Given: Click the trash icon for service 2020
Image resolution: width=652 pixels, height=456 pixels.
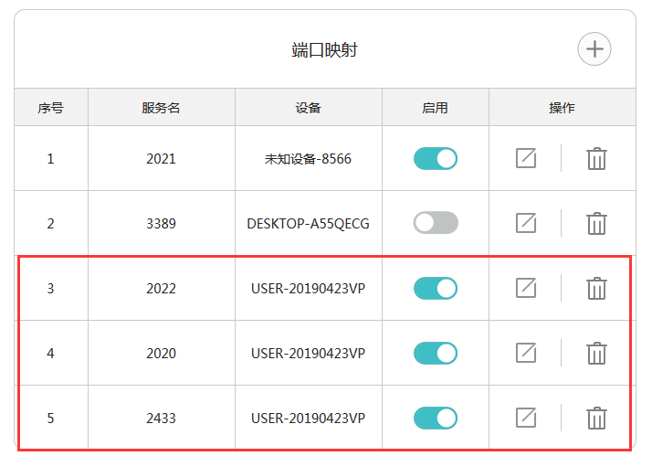Looking at the screenshot, I should (596, 353).
